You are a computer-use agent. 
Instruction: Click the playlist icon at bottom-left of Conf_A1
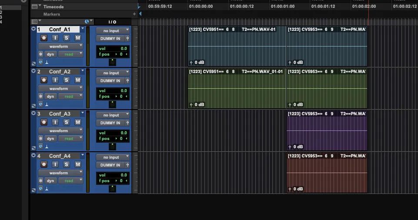coord(33,63)
